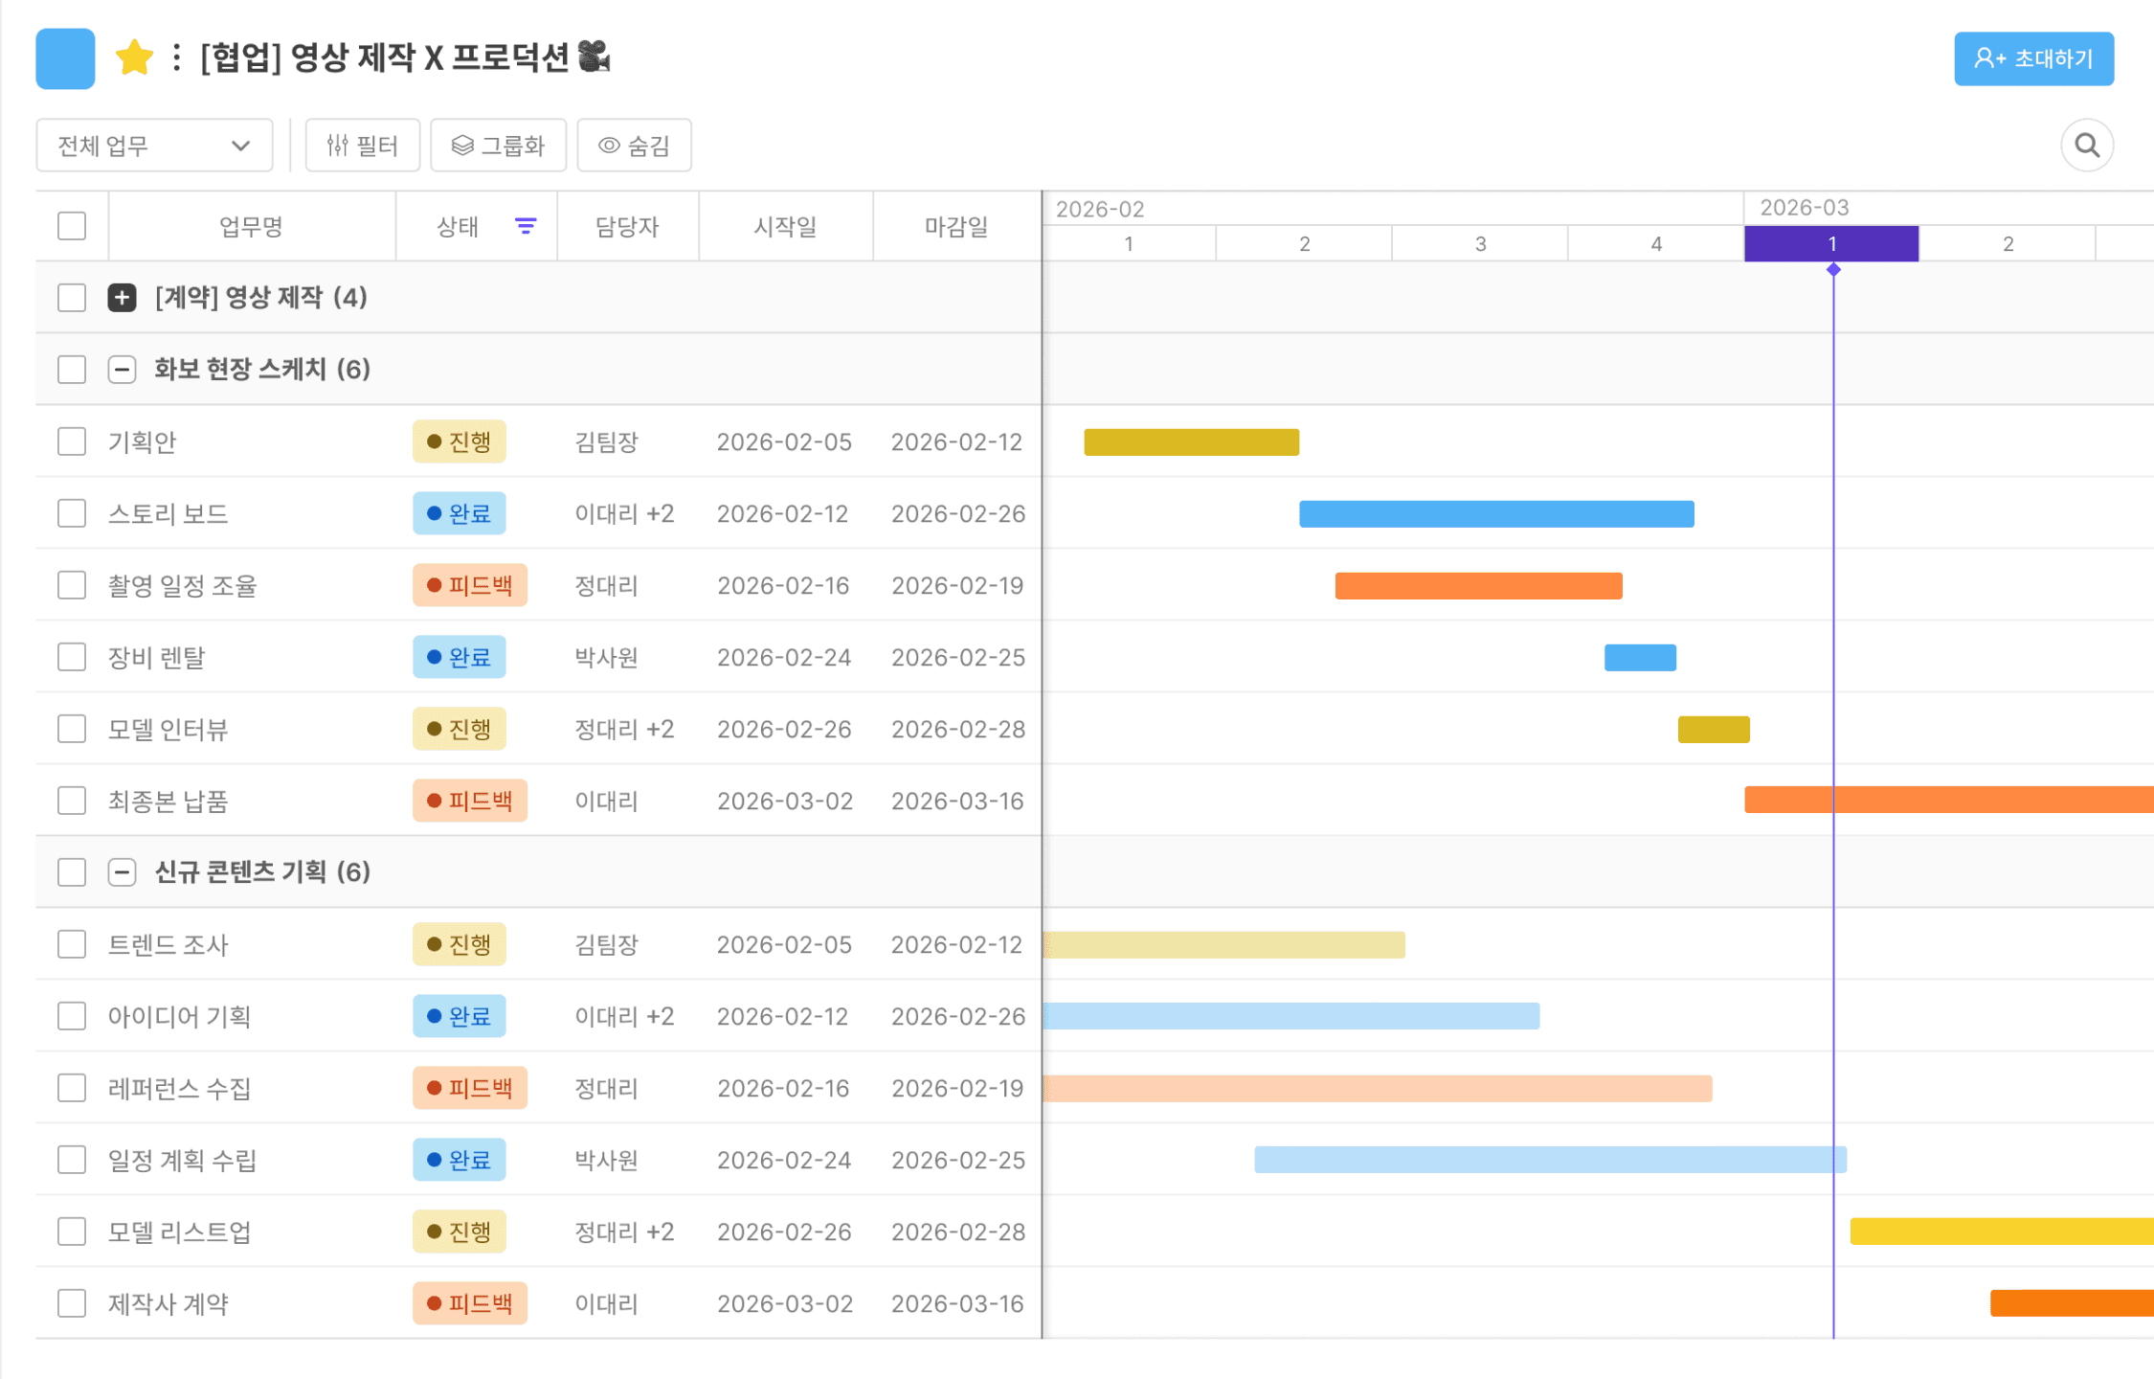Collapse the 화보 현장 스케치 group
2154x1379 pixels.
122,370
